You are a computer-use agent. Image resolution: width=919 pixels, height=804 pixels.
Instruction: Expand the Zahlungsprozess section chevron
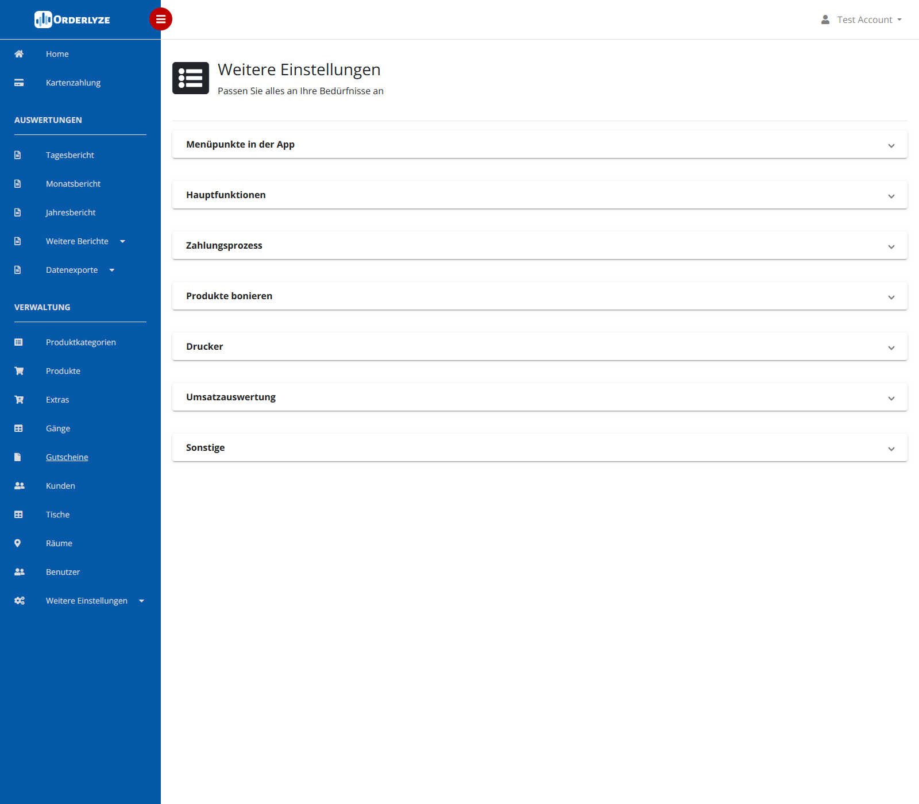pyautogui.click(x=891, y=247)
